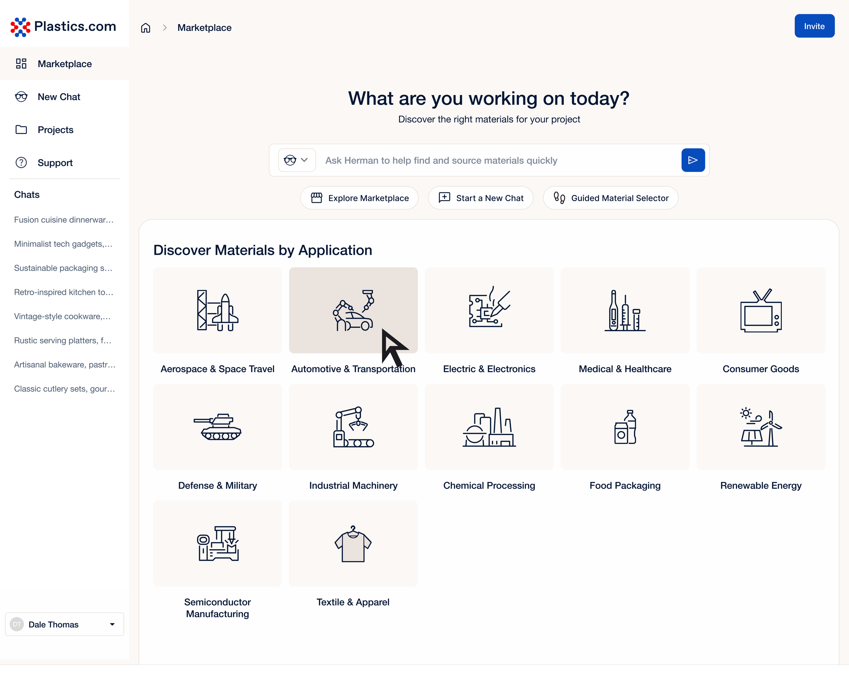Viewport: 849px width, 673px height.
Task: Open the Food Packaging category icon
Action: [625, 427]
